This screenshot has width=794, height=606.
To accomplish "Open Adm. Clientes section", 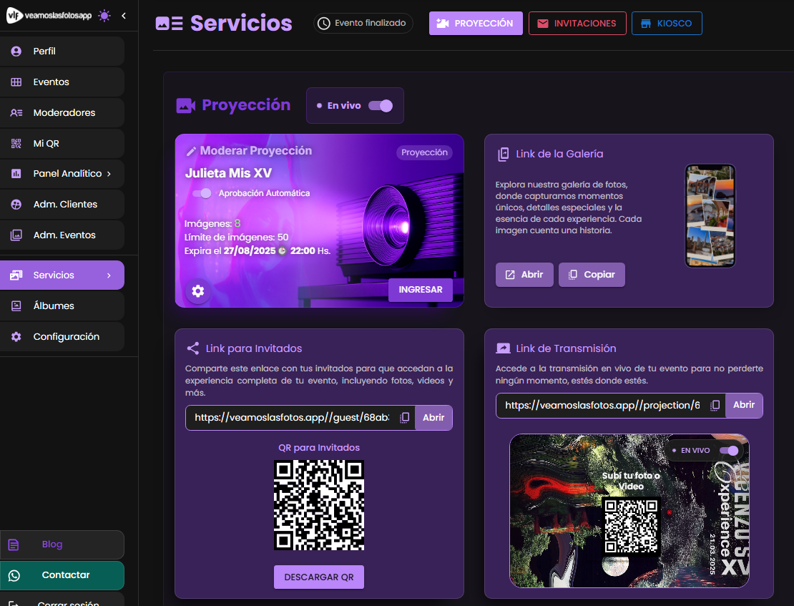I will [x=62, y=204].
